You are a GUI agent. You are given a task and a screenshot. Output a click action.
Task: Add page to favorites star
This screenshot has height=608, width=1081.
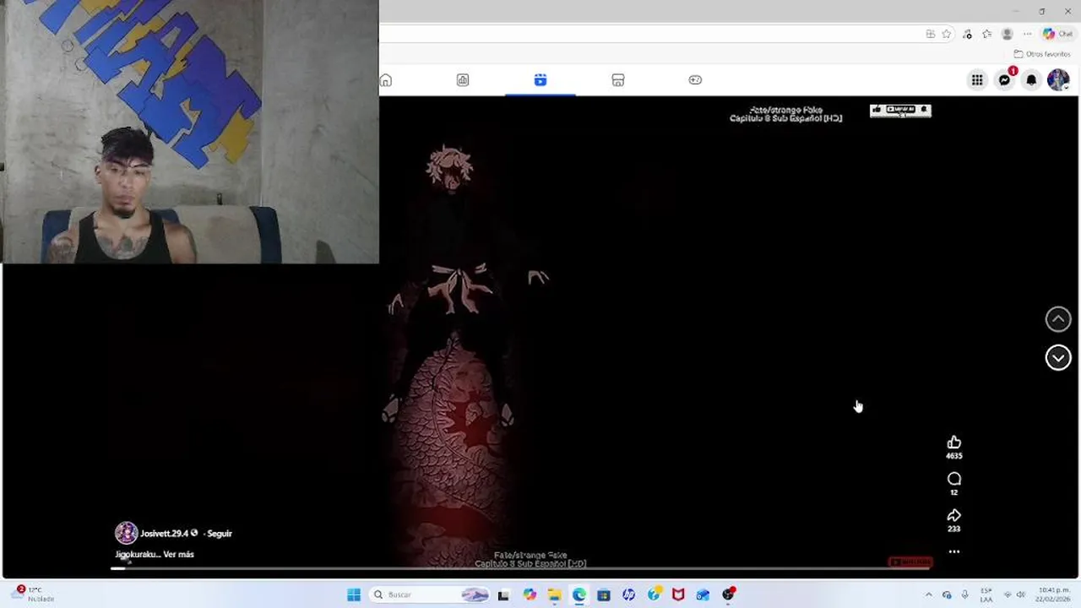click(x=947, y=34)
